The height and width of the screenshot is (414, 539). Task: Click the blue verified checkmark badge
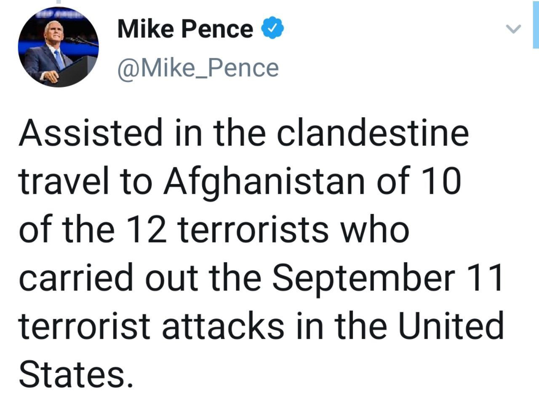coord(272,29)
